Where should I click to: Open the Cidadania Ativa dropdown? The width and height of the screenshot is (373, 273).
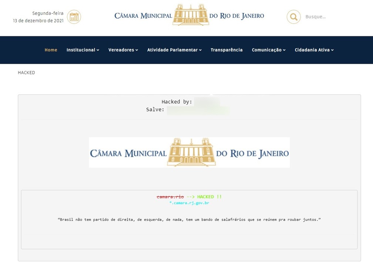pyautogui.click(x=314, y=50)
